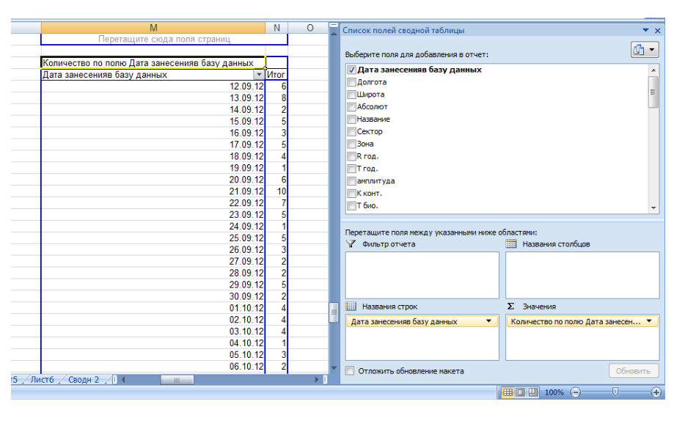Viewport: 674px width, 429px height.
Task: Switch to the Лист6 sheet tab
Action: point(43,379)
